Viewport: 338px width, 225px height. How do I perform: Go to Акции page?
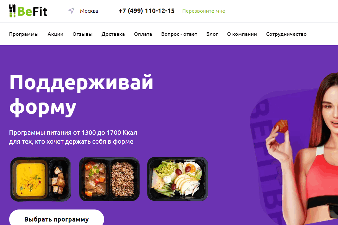55,34
